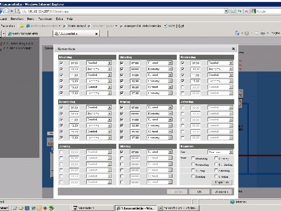
Task: Open the Excel window from the taskbar
Action: (x=178, y=208)
